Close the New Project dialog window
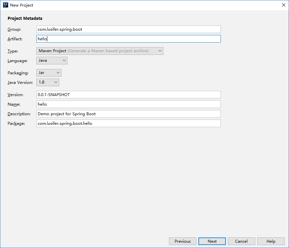The width and height of the screenshot is (289, 248). (x=283, y=5)
